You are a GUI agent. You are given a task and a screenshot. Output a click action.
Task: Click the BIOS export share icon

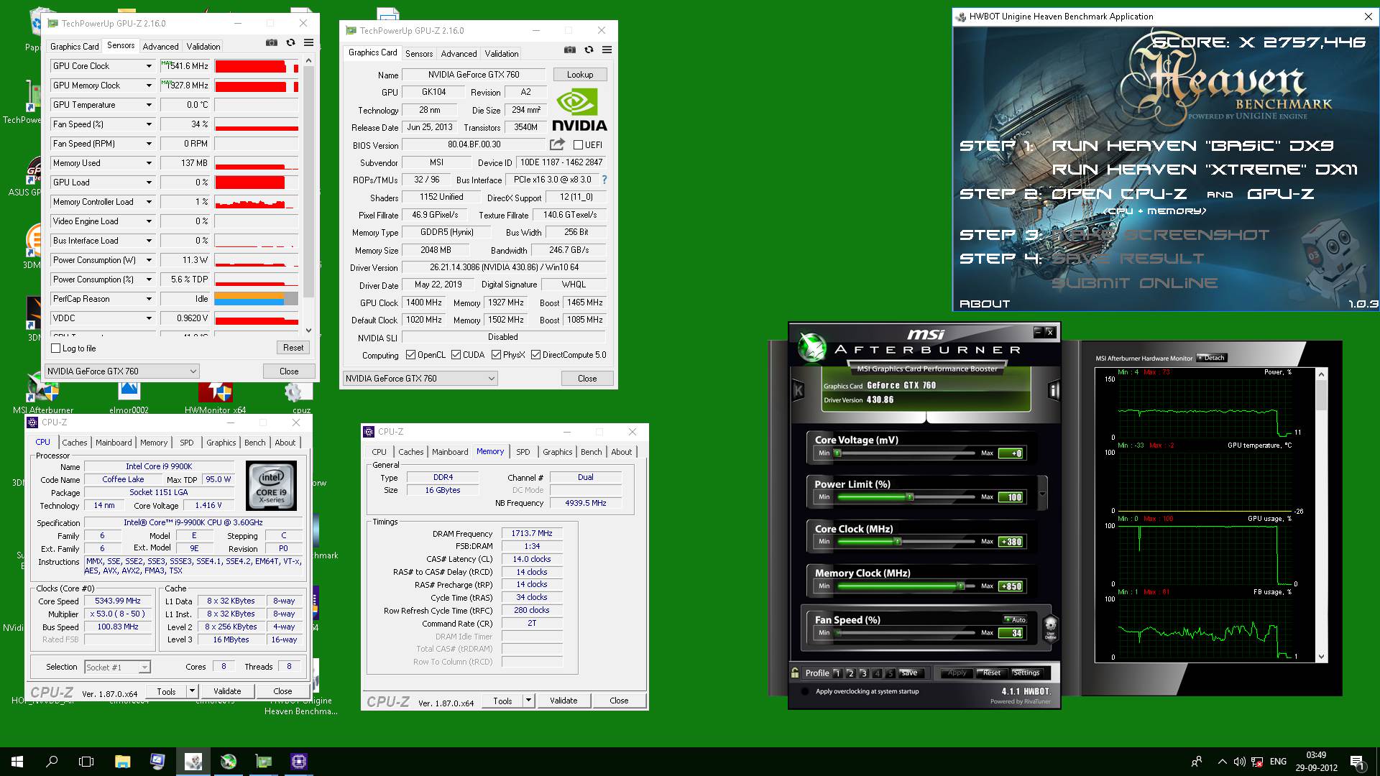pyautogui.click(x=557, y=144)
